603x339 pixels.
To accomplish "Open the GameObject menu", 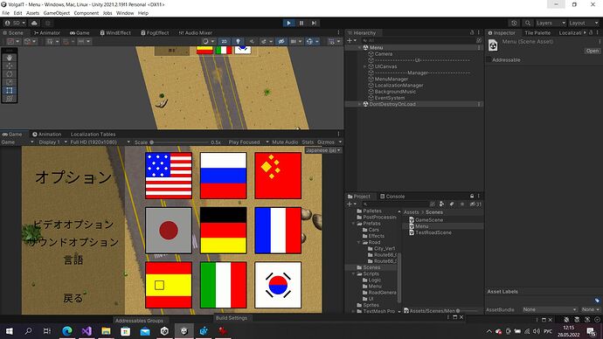I will [x=57, y=13].
